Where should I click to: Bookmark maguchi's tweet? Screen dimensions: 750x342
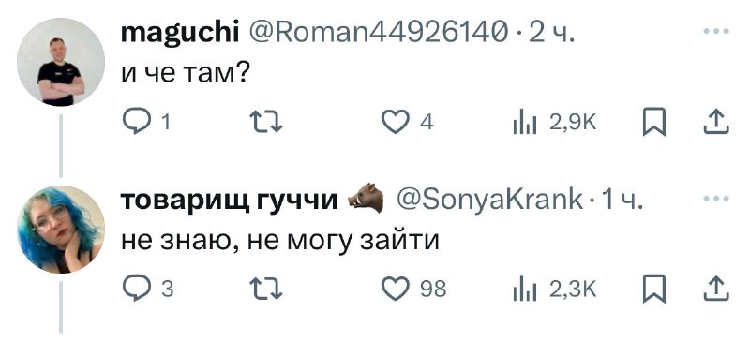653,123
